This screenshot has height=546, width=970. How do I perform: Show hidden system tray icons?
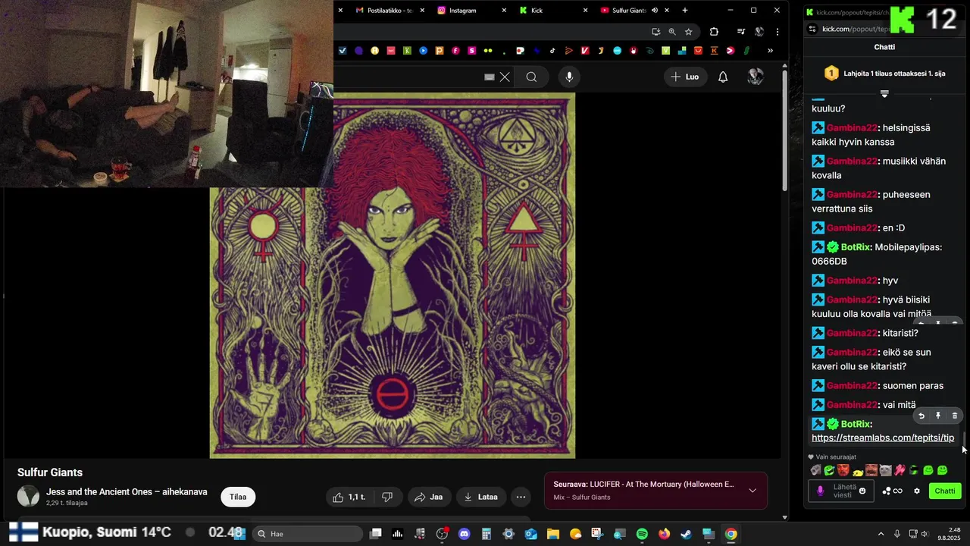pos(881,534)
